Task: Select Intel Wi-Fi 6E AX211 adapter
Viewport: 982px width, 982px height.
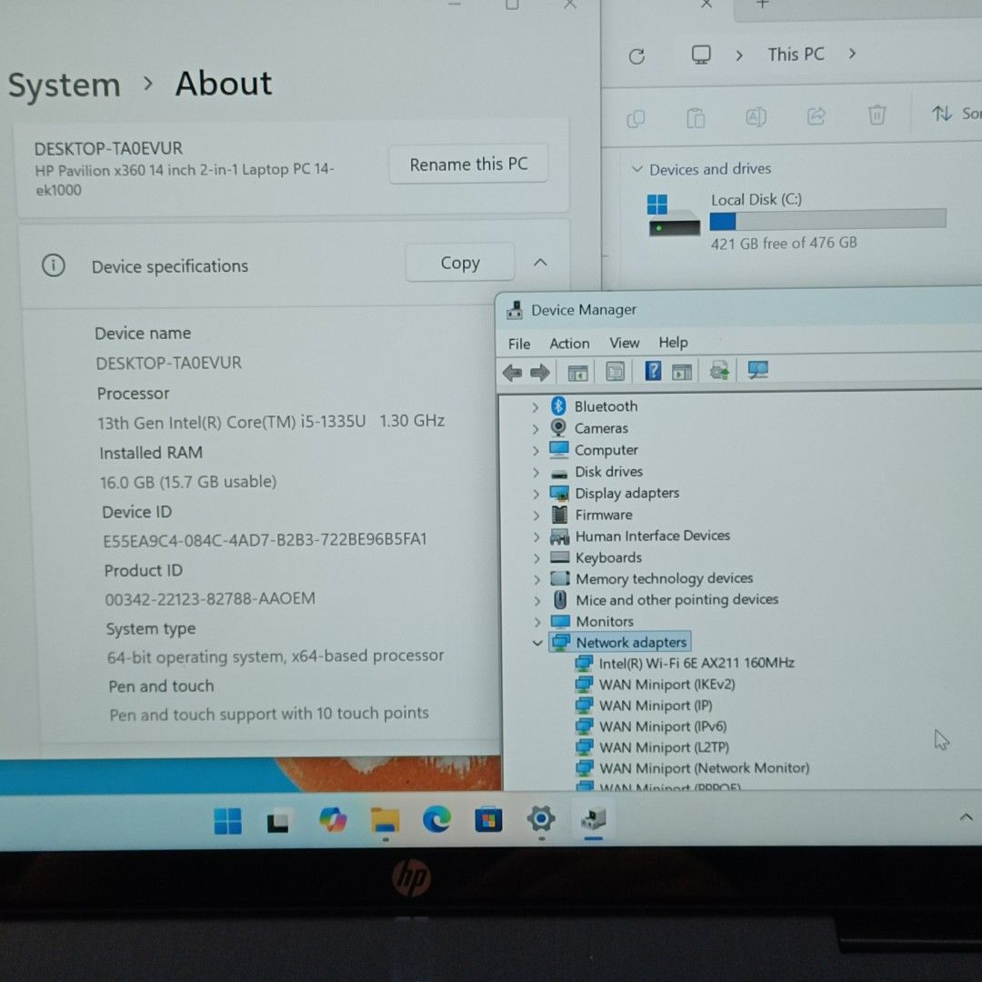Action: [x=696, y=663]
